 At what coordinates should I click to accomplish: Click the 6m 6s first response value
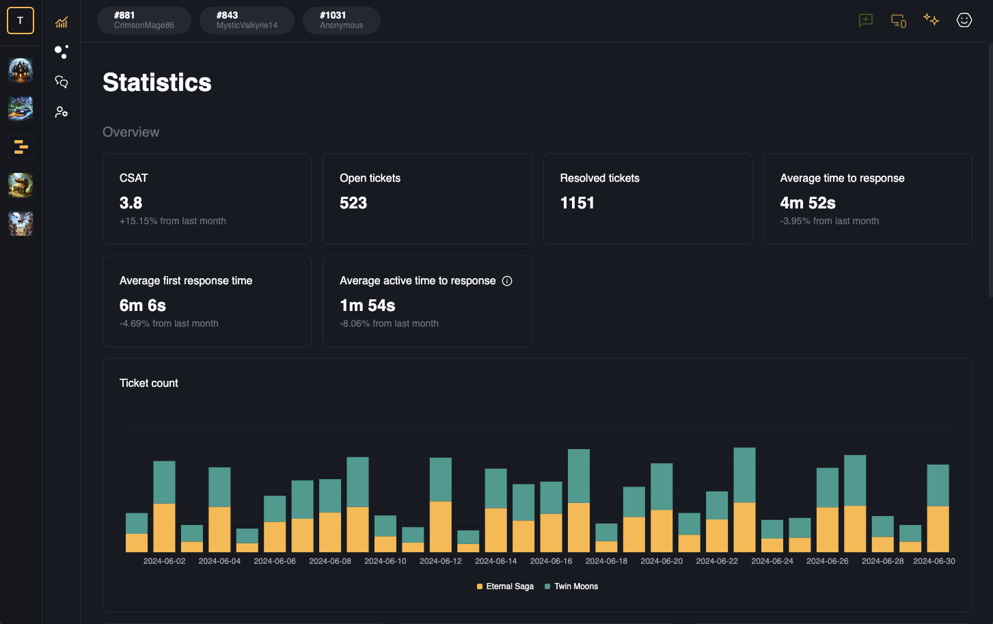click(x=143, y=306)
